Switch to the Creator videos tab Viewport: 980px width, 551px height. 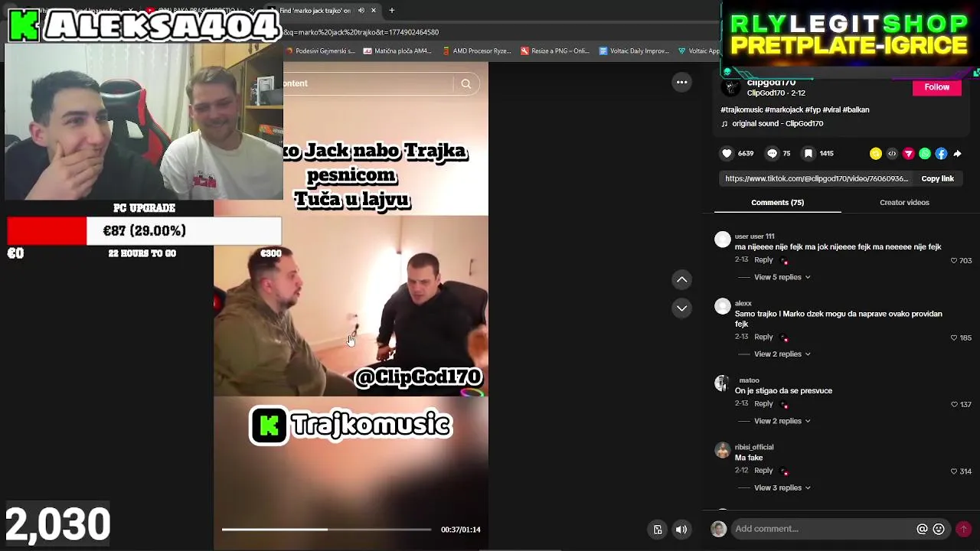pyautogui.click(x=904, y=203)
